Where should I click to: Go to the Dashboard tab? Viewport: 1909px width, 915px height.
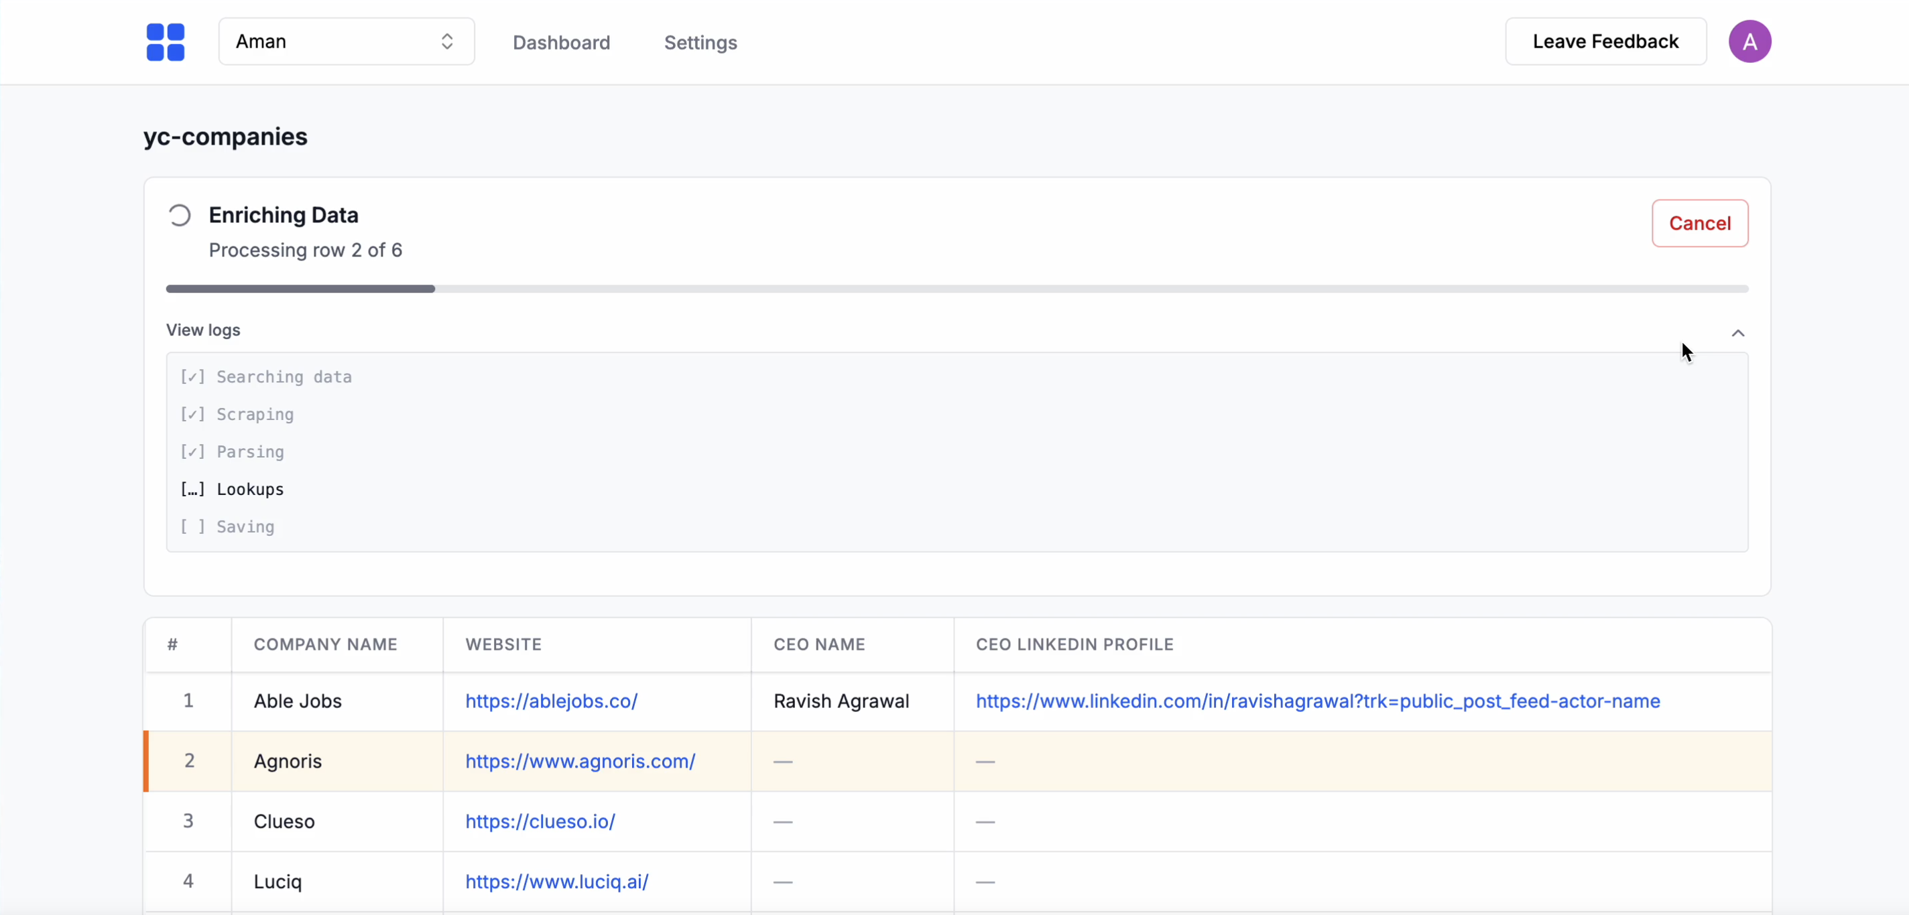click(561, 43)
